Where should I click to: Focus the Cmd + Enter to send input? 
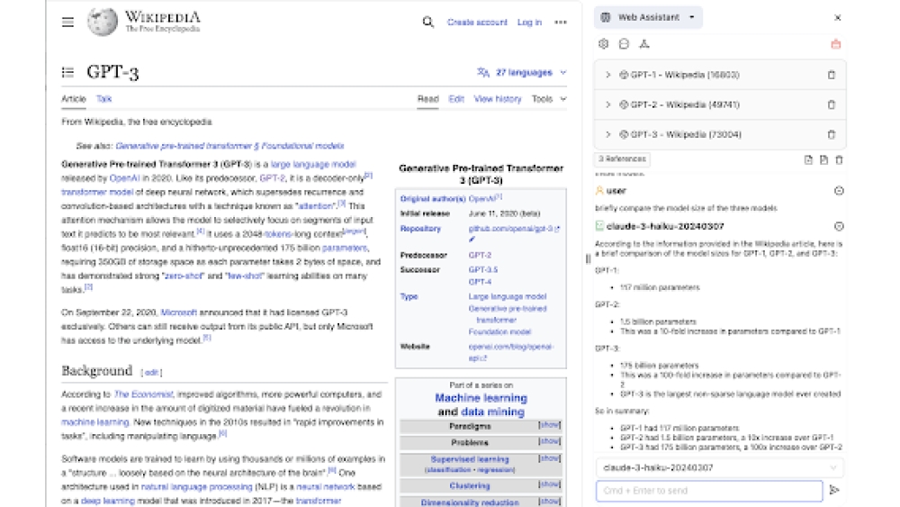pyautogui.click(x=709, y=491)
